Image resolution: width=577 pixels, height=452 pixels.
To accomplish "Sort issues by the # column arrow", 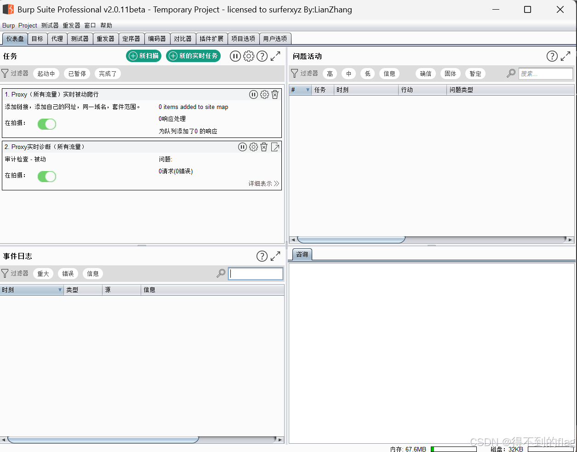I will point(308,90).
